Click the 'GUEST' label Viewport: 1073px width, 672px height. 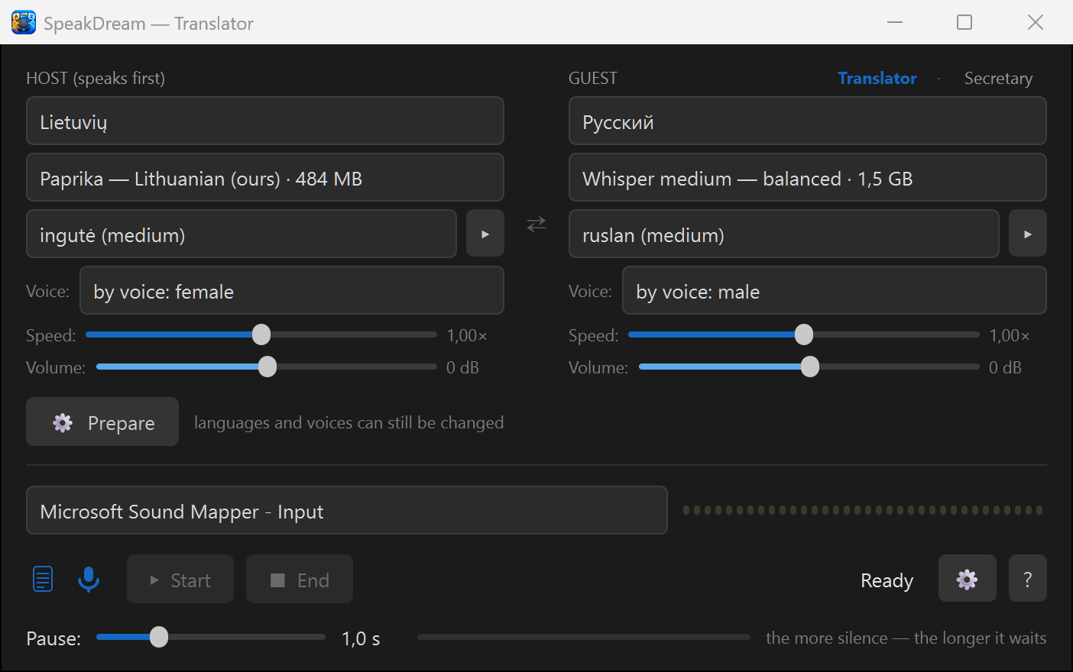pyautogui.click(x=593, y=78)
